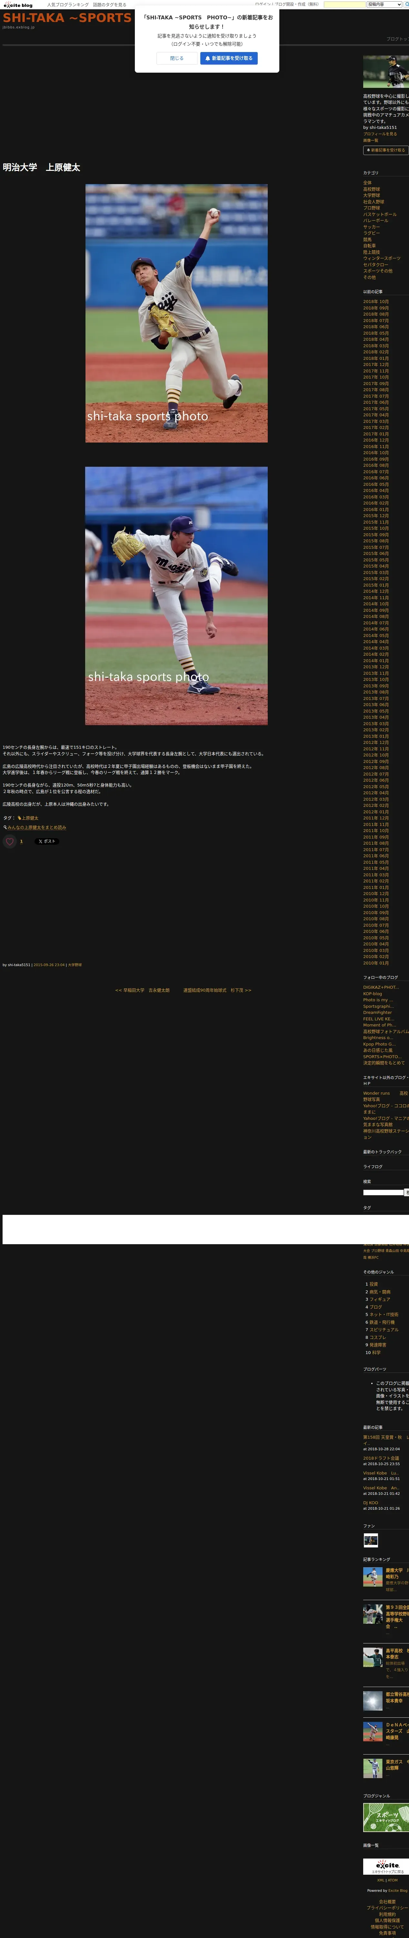The image size is (409, 1938).
Task: Open followed blog KOP-blog
Action: tap(372, 994)
